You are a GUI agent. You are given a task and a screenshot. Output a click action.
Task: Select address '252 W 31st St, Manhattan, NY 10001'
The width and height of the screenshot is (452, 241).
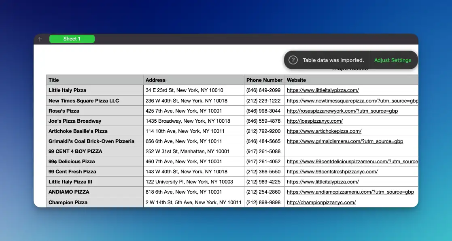point(194,151)
